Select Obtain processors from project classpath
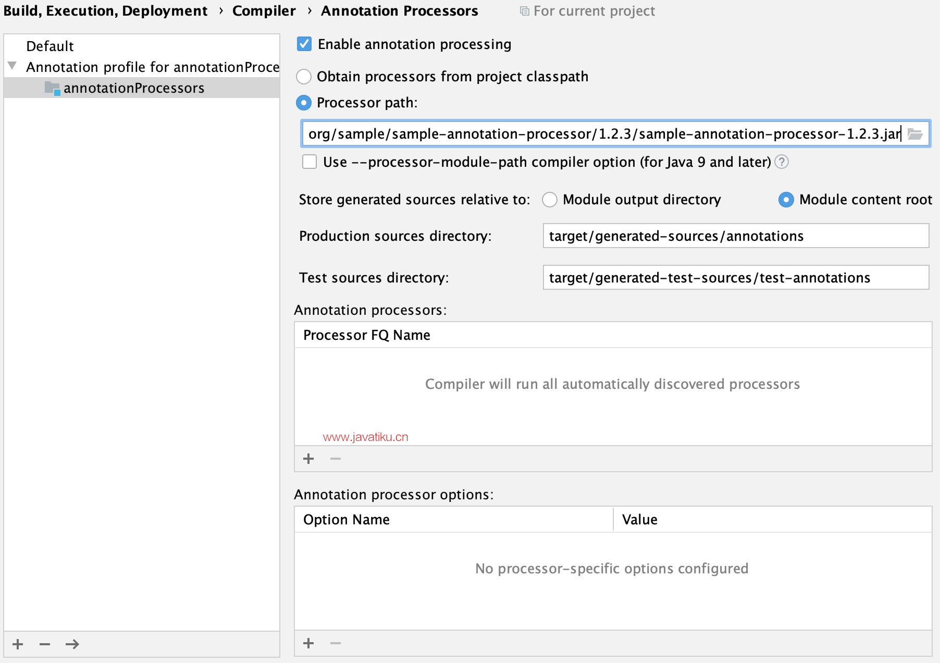This screenshot has width=940, height=663. 304,77
